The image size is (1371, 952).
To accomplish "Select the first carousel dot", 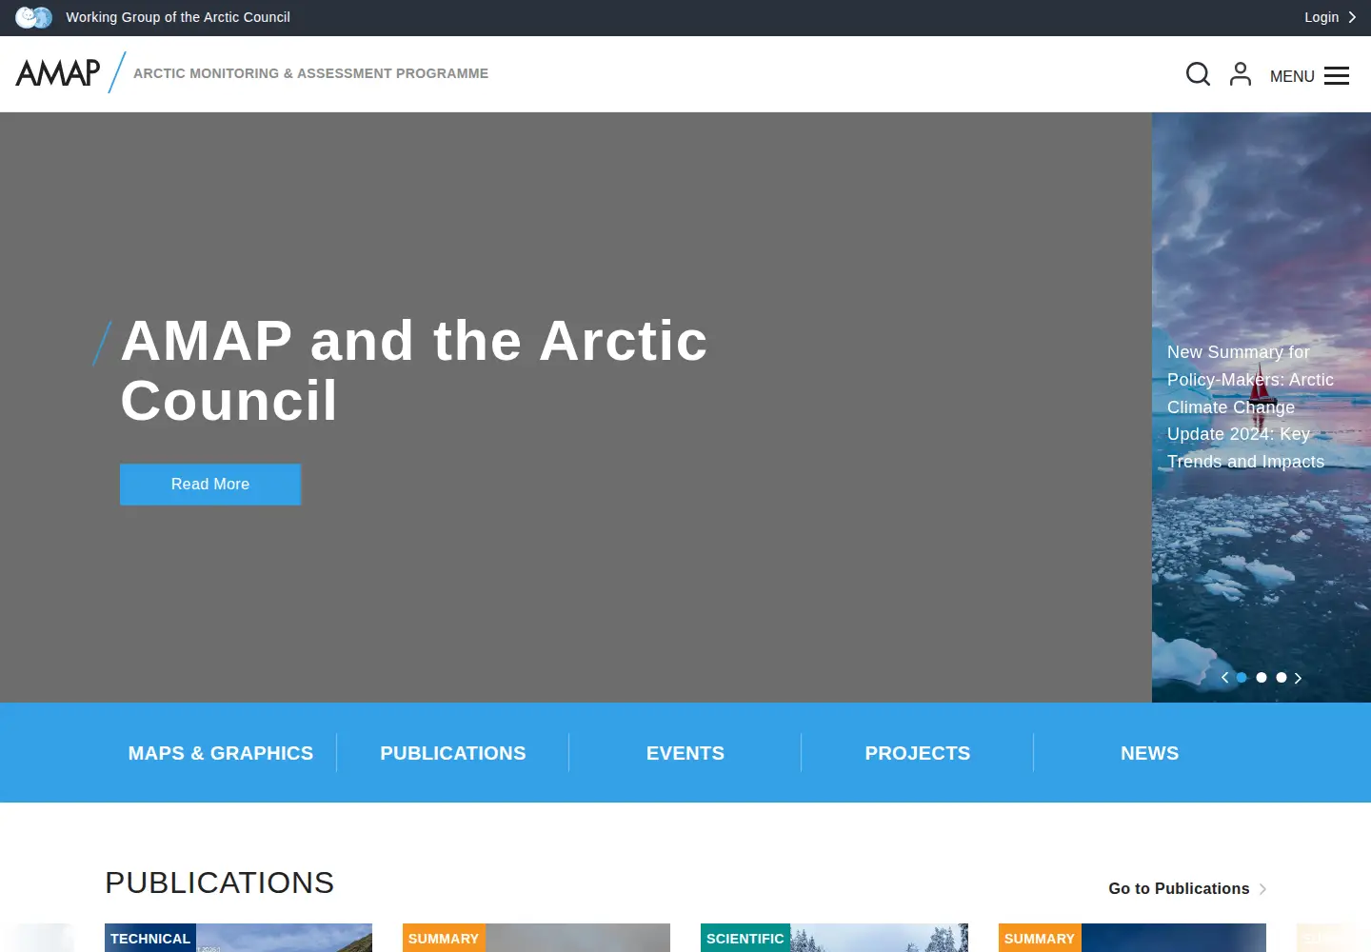I will [x=1242, y=678].
